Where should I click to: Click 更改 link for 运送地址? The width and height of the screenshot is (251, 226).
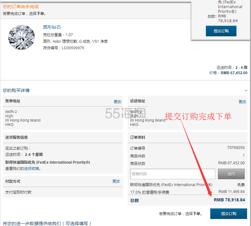(x=242, y=102)
